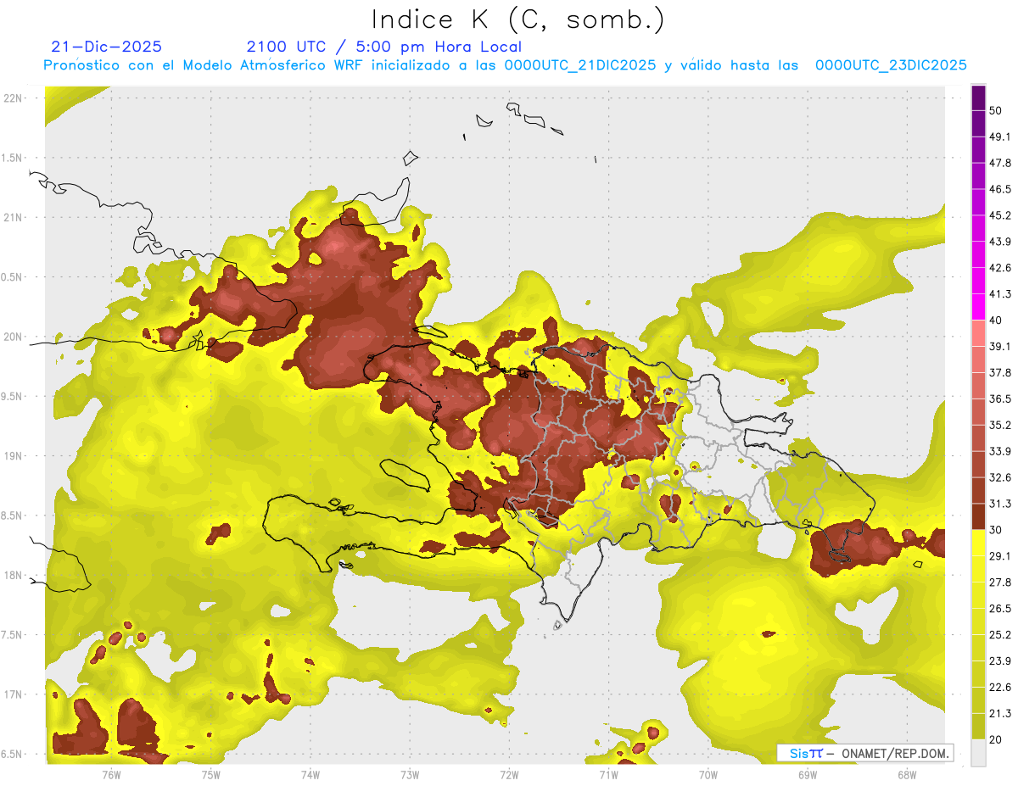Click the '20N' latitude label
The height and width of the screenshot is (786, 1018).
pos(13,337)
